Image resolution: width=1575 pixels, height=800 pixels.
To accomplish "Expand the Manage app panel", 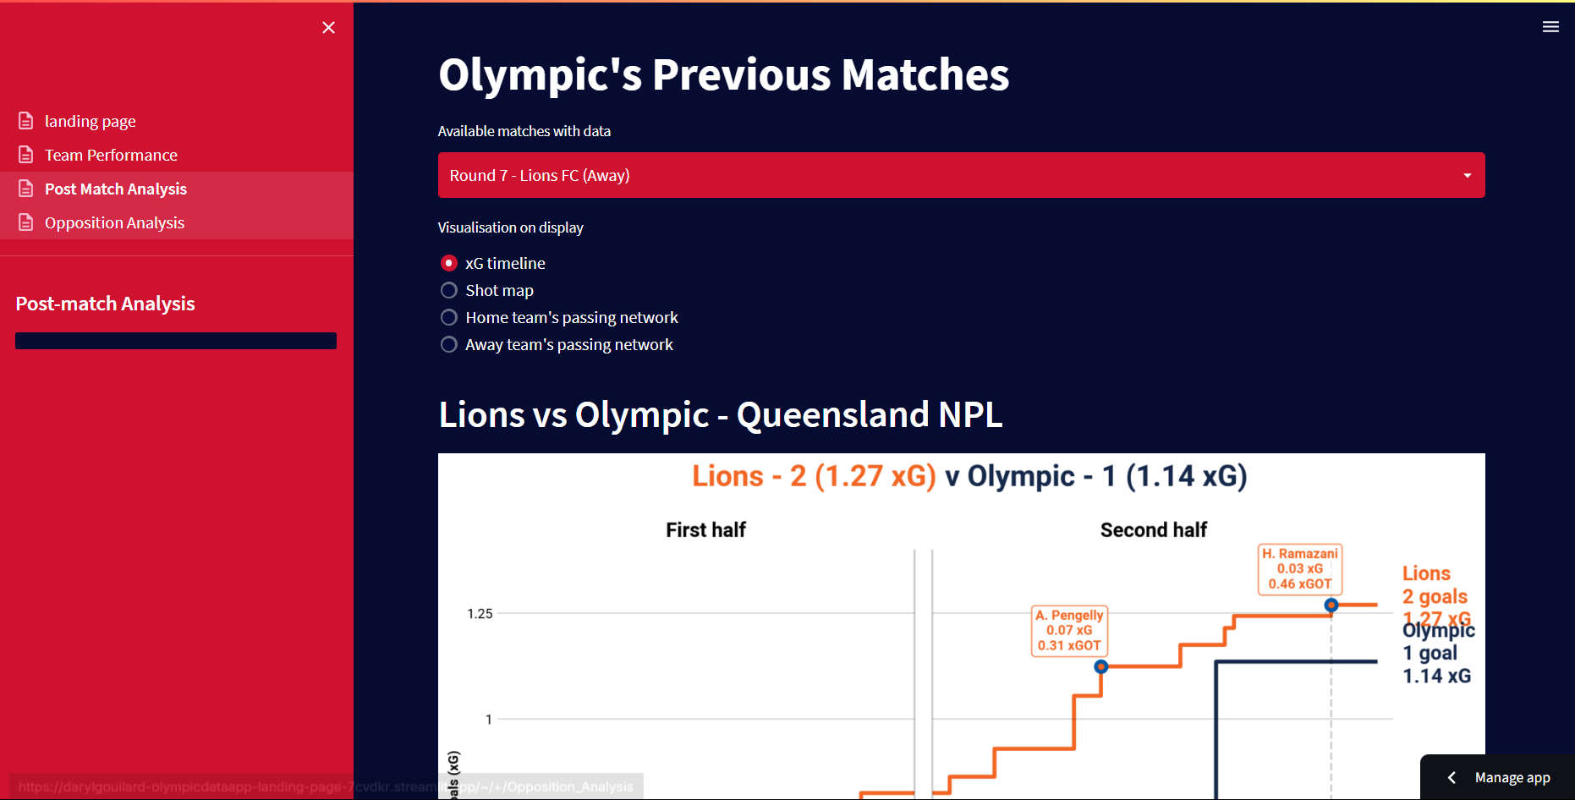I will tap(1513, 777).
